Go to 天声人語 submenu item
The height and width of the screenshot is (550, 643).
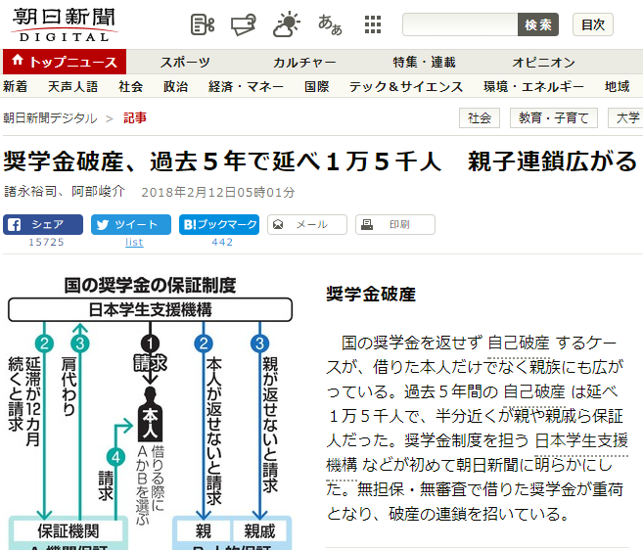(73, 86)
